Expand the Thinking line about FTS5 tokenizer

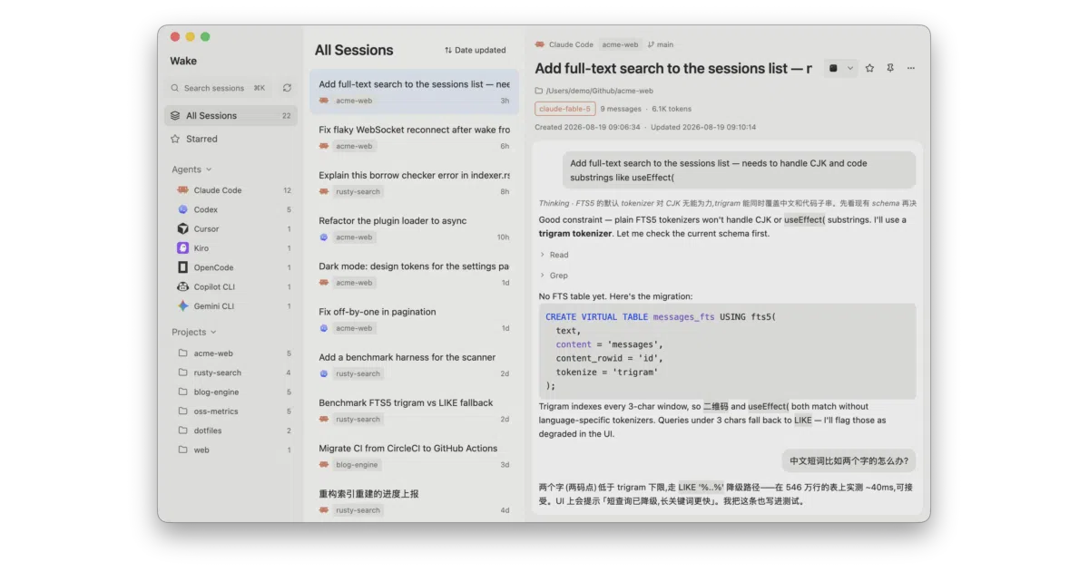(728, 203)
